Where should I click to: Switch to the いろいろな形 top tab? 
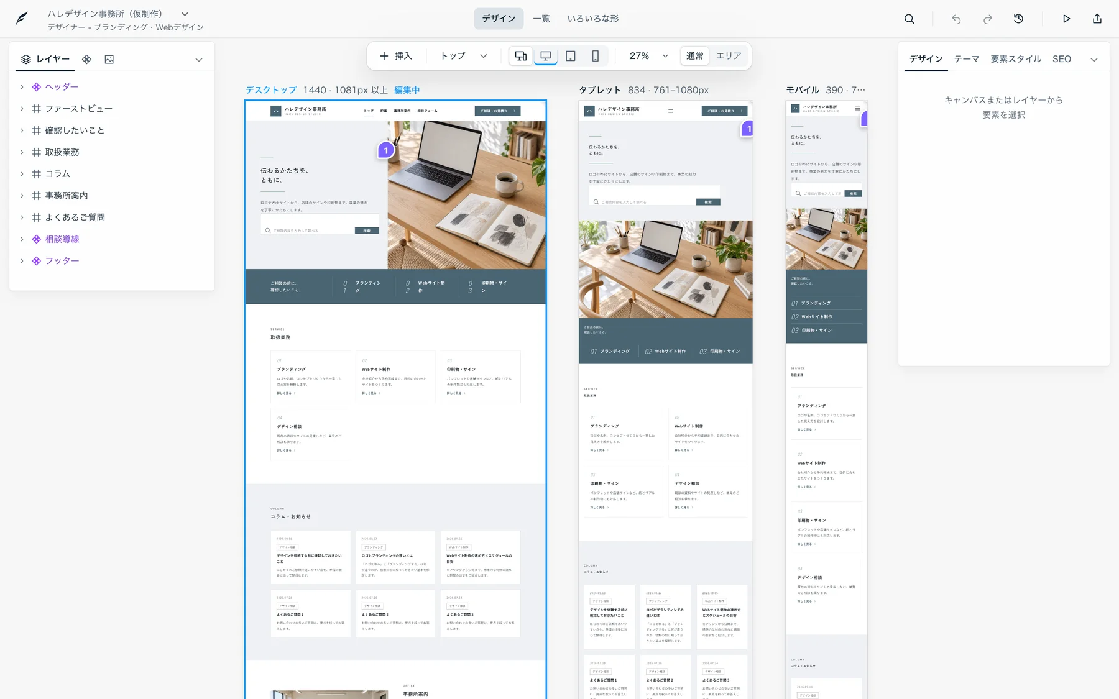pos(593,19)
